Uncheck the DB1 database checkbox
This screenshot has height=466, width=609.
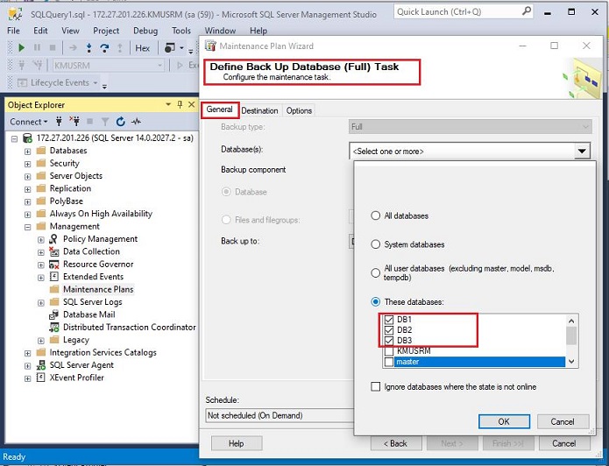388,320
